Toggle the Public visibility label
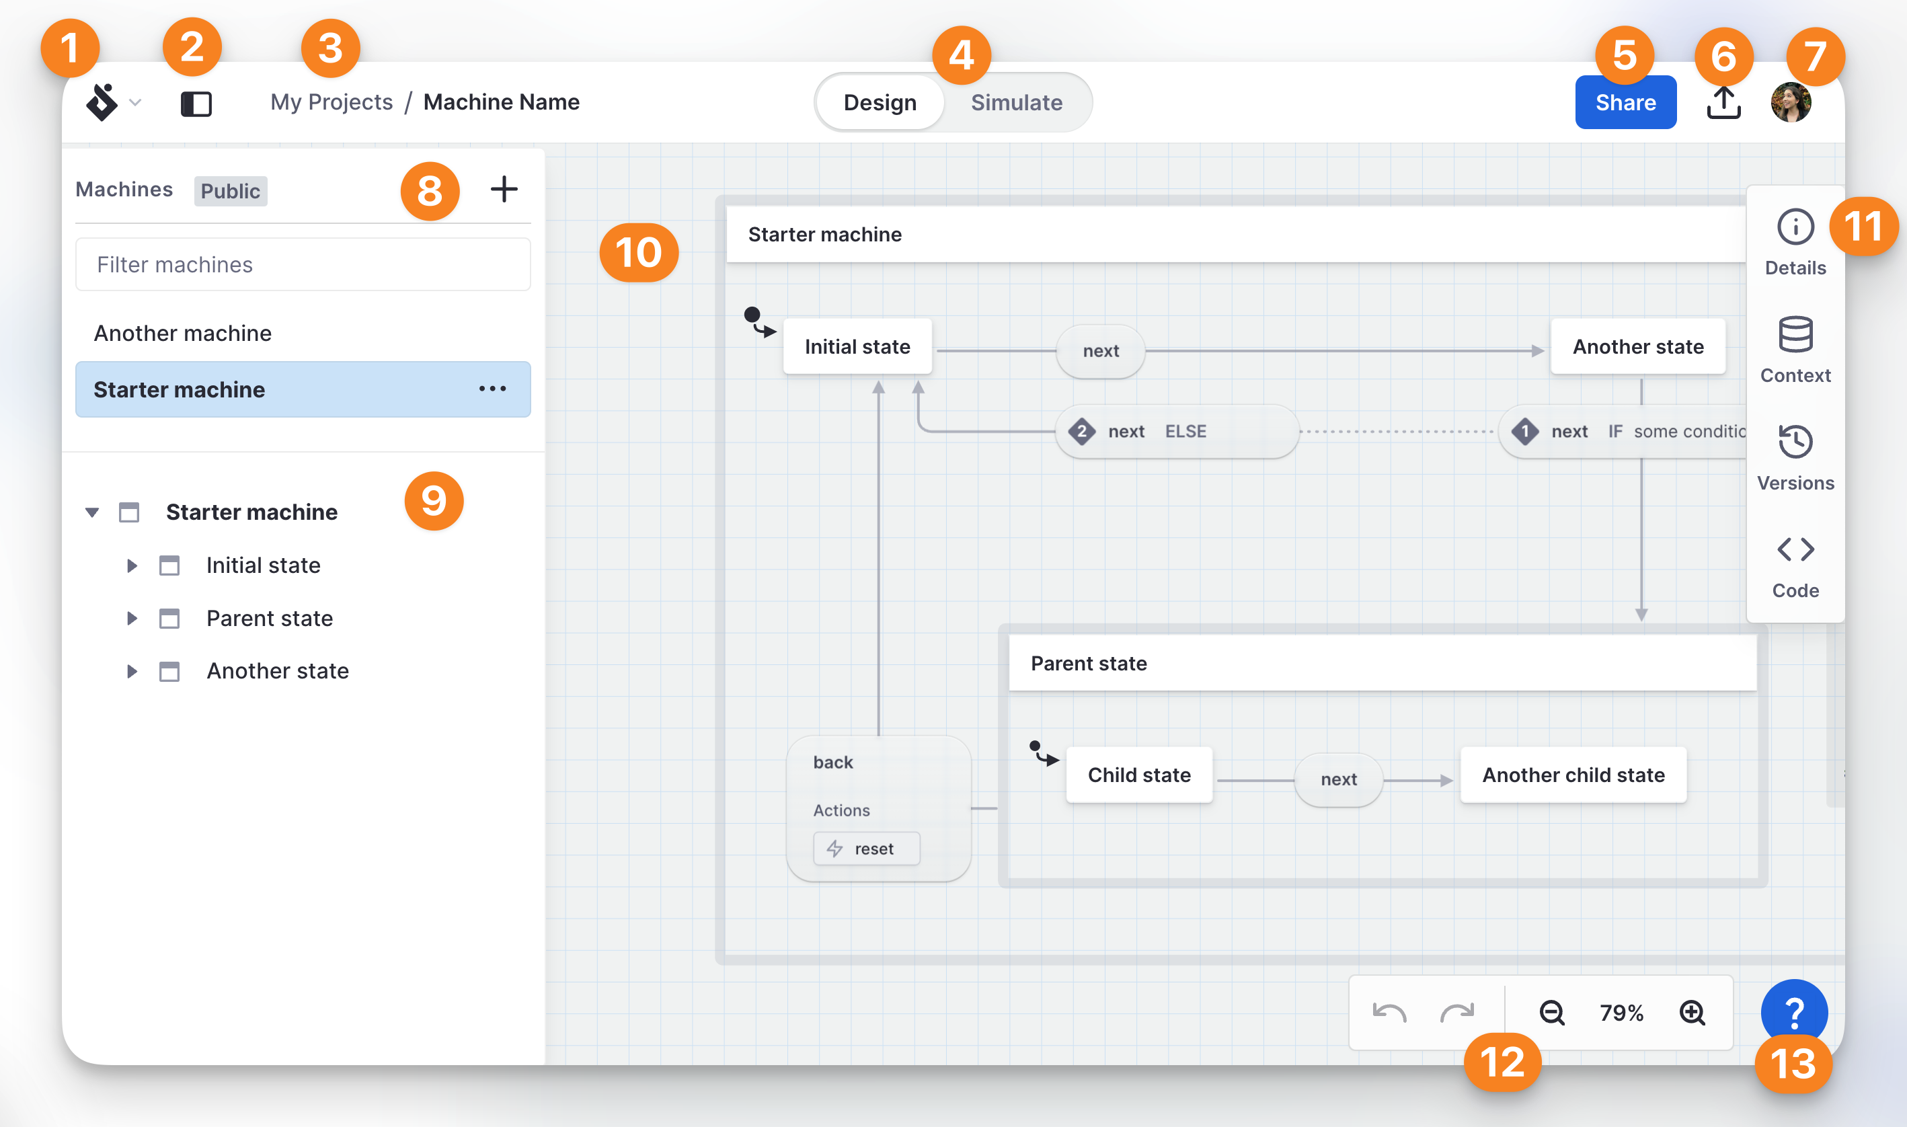 pyautogui.click(x=231, y=189)
